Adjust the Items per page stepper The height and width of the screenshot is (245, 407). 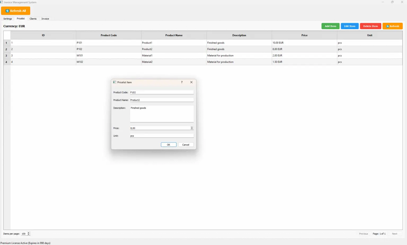tap(29, 234)
